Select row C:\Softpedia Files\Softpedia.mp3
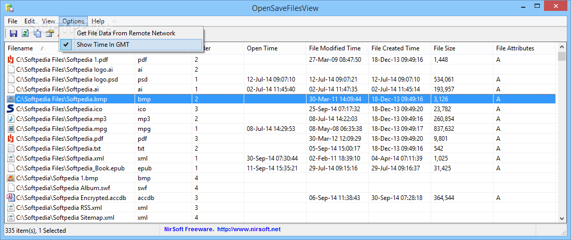Viewport: 571px width, 240px height. pyautogui.click(x=281, y=118)
